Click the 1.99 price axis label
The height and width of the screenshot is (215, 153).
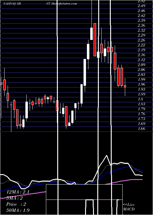point(141,79)
